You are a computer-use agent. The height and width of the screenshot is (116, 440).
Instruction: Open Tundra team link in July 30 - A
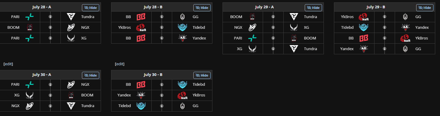(x=88, y=106)
